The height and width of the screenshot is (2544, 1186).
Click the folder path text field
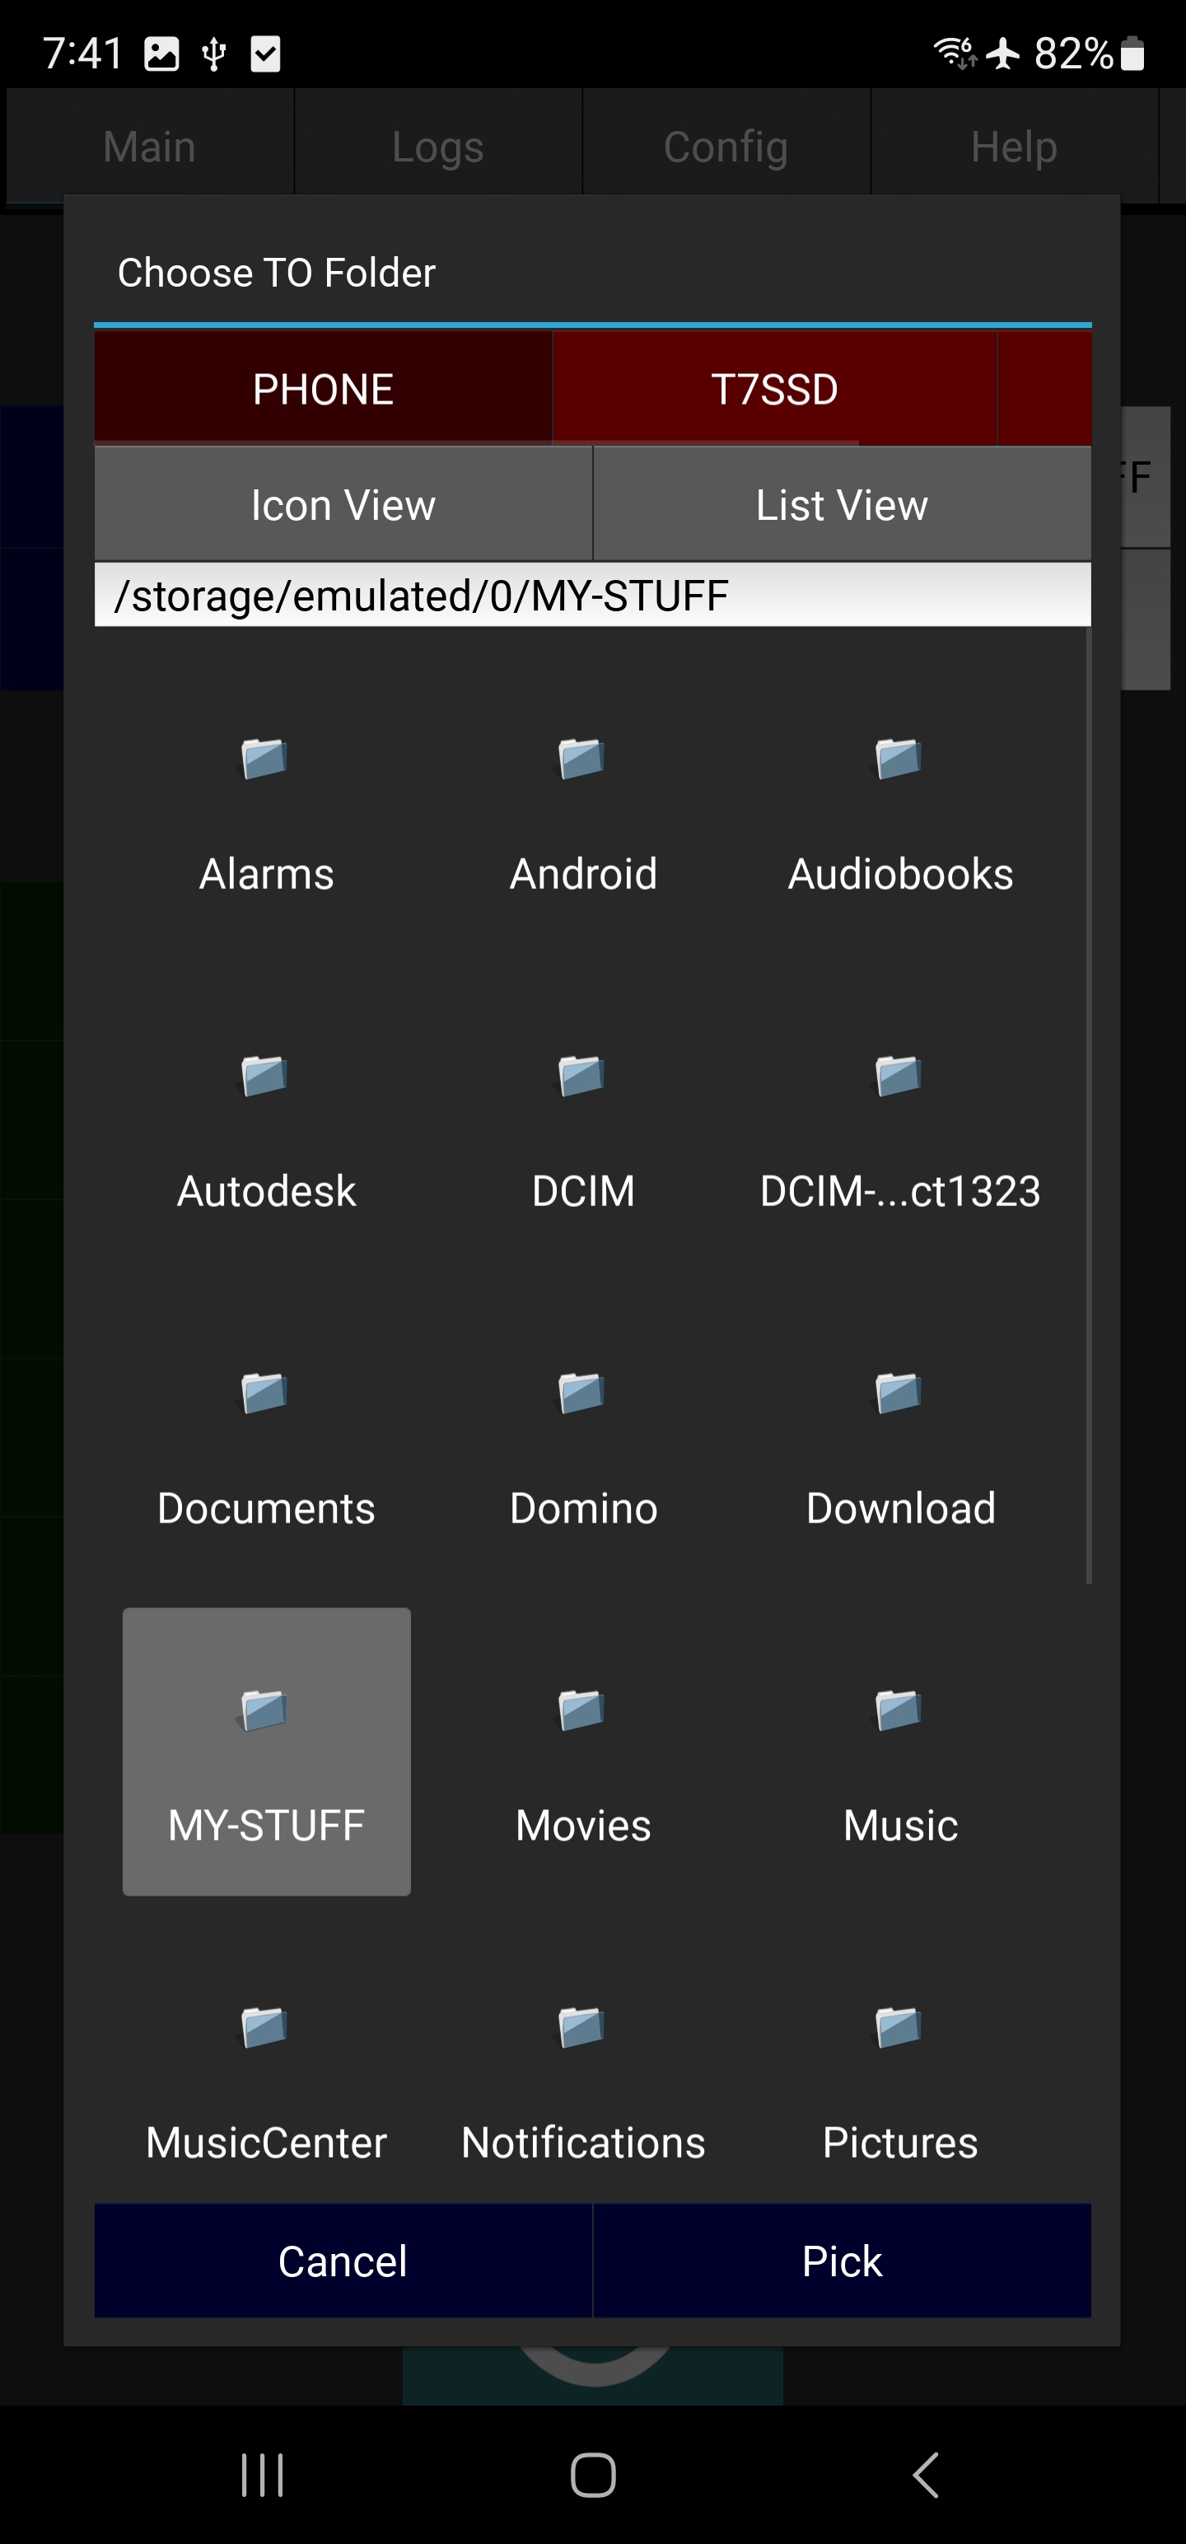(x=592, y=596)
